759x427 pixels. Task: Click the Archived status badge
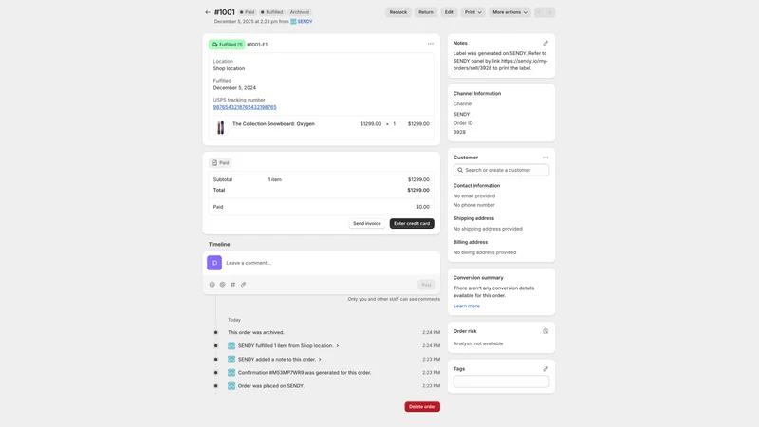tap(299, 12)
